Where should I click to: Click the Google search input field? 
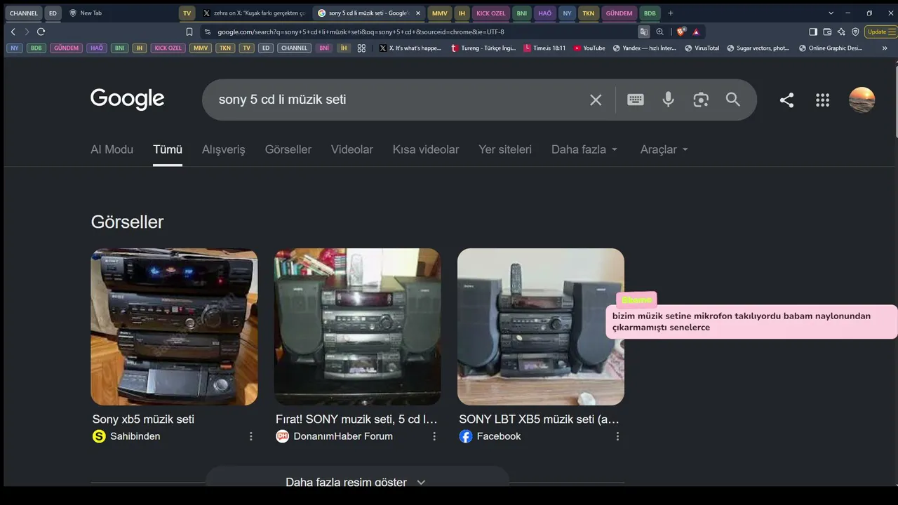[400, 100]
